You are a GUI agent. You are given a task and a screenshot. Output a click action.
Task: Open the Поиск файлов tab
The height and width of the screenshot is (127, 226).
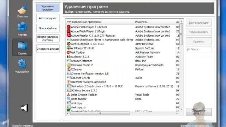tap(48, 28)
